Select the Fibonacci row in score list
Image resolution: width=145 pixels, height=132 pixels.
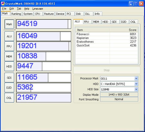[106, 34]
